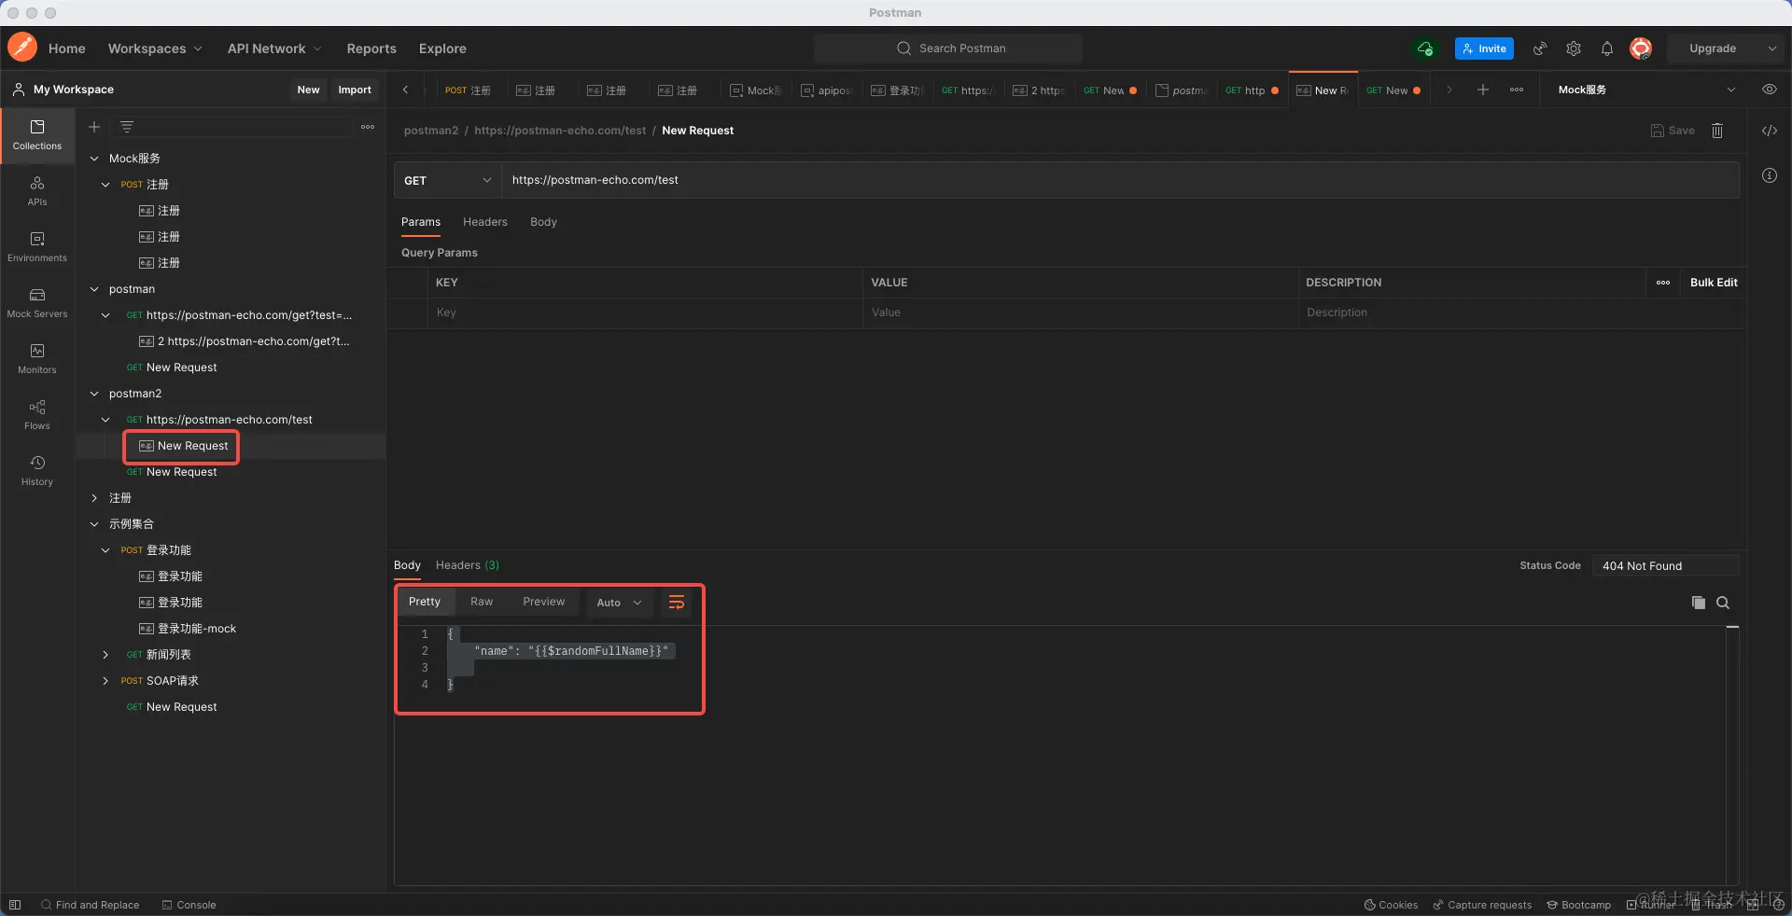The width and height of the screenshot is (1792, 916).
Task: Open the Mock Servers sidebar panel
Action: coord(37,303)
